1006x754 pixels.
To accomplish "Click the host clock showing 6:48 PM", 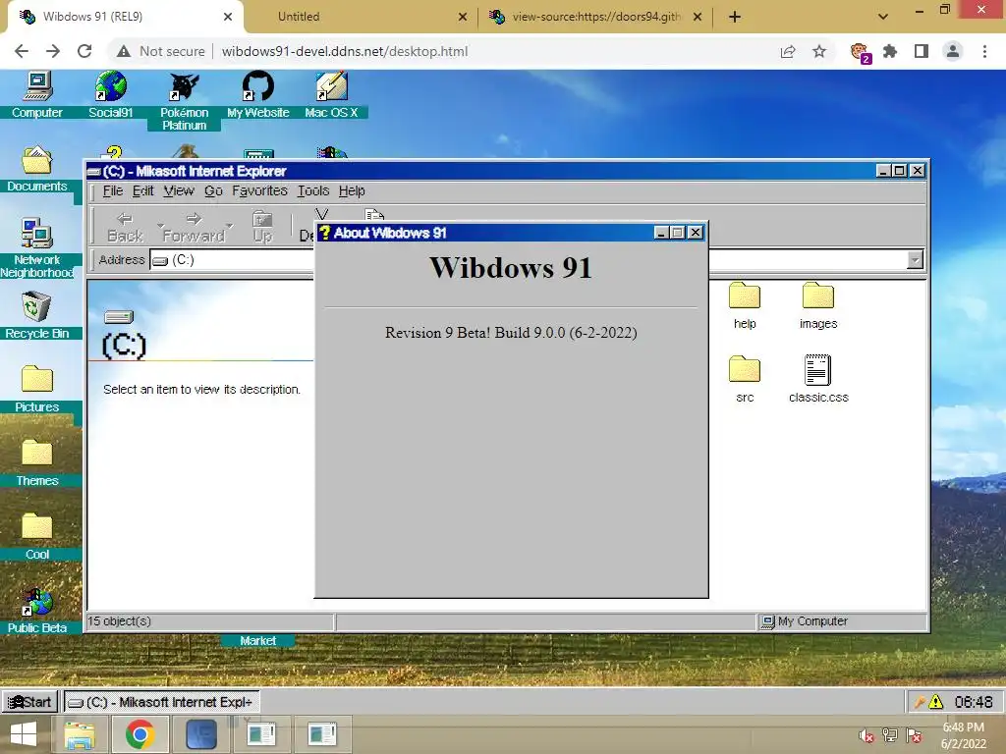I will click(x=963, y=735).
